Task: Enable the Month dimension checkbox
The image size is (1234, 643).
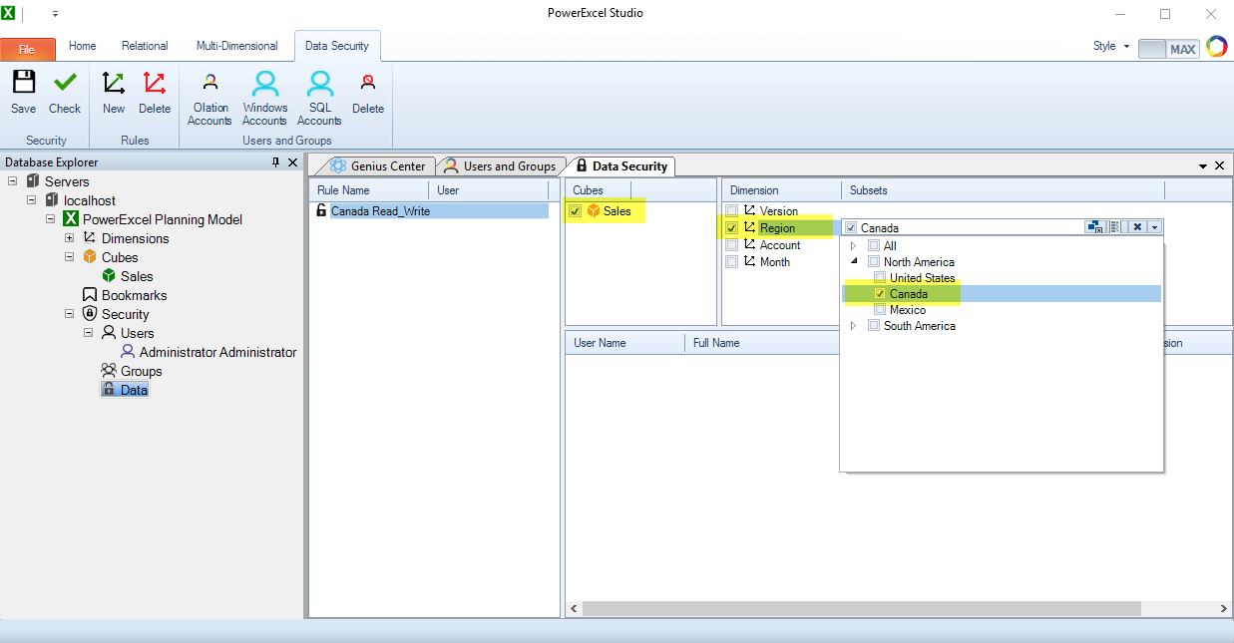Action: click(x=732, y=262)
